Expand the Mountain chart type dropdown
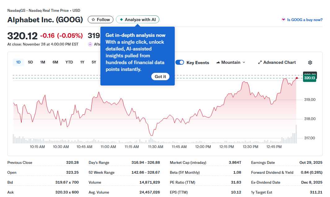 [x=244, y=63]
